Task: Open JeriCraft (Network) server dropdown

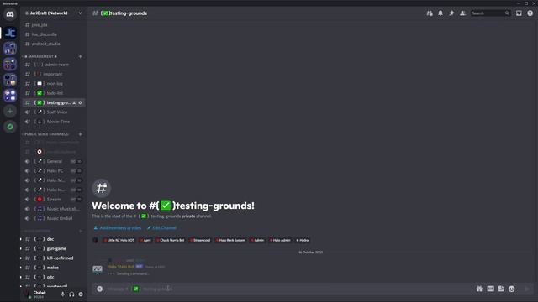Action: 53,13
